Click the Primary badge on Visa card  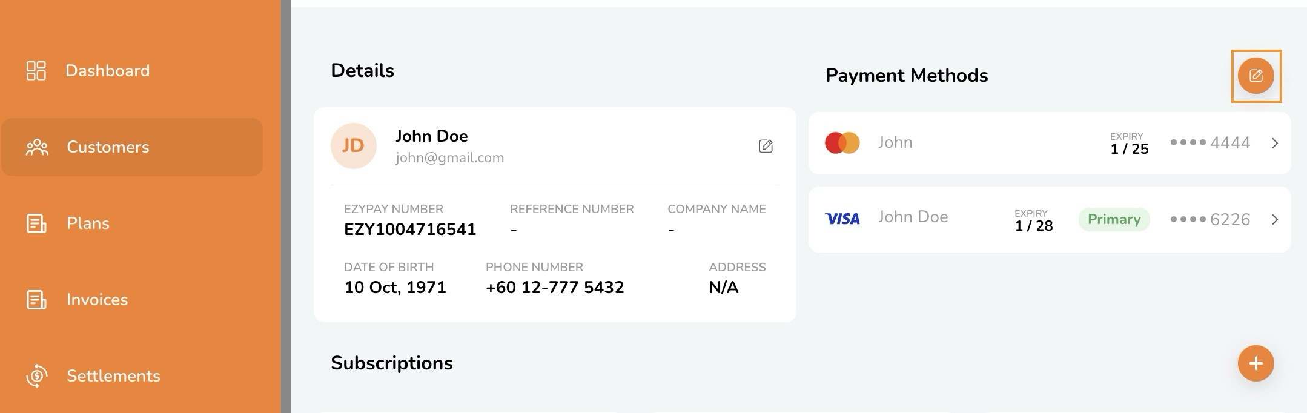pyautogui.click(x=1114, y=219)
